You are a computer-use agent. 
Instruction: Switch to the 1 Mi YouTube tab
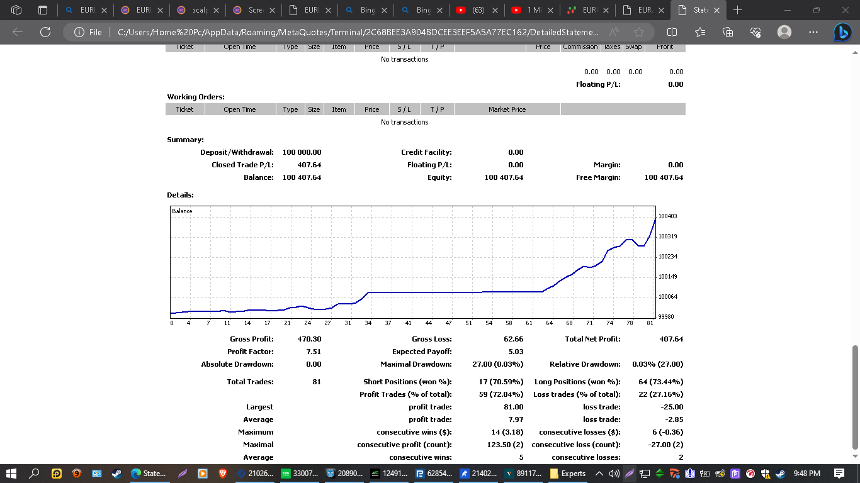pos(528,10)
